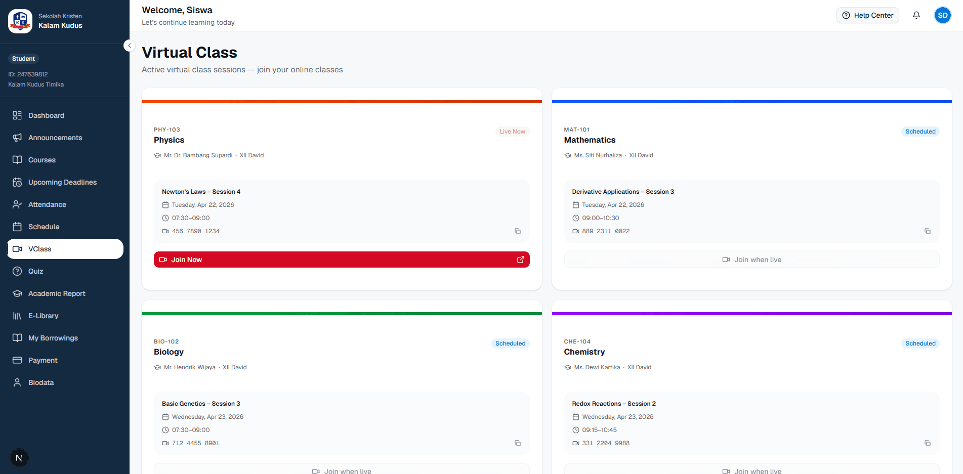Click the round N badge at the sidebar bottom
The image size is (963, 474).
(x=19, y=458)
